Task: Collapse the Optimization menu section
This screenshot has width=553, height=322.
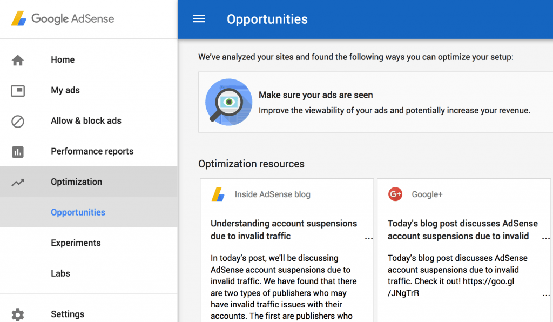Action: tap(76, 182)
